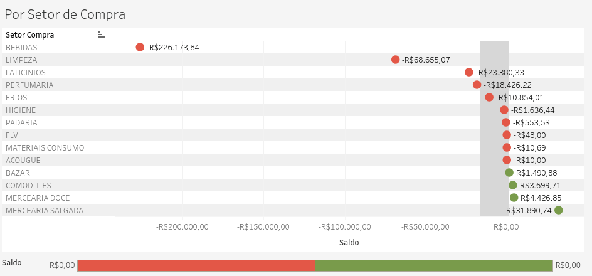Click the -R$226.173,84 value label

[x=172, y=48]
